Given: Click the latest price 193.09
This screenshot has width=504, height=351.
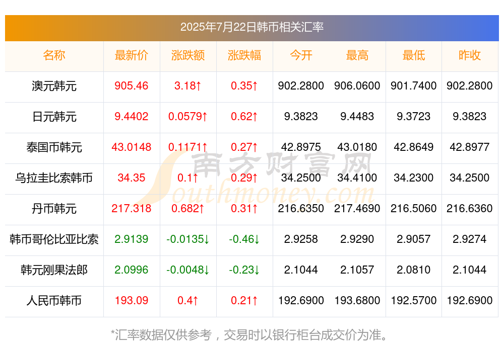Looking at the screenshot, I should tap(132, 300).
